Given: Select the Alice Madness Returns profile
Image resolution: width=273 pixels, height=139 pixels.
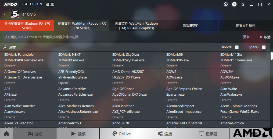Looking at the screenshot, I should click(x=81, y=112).
